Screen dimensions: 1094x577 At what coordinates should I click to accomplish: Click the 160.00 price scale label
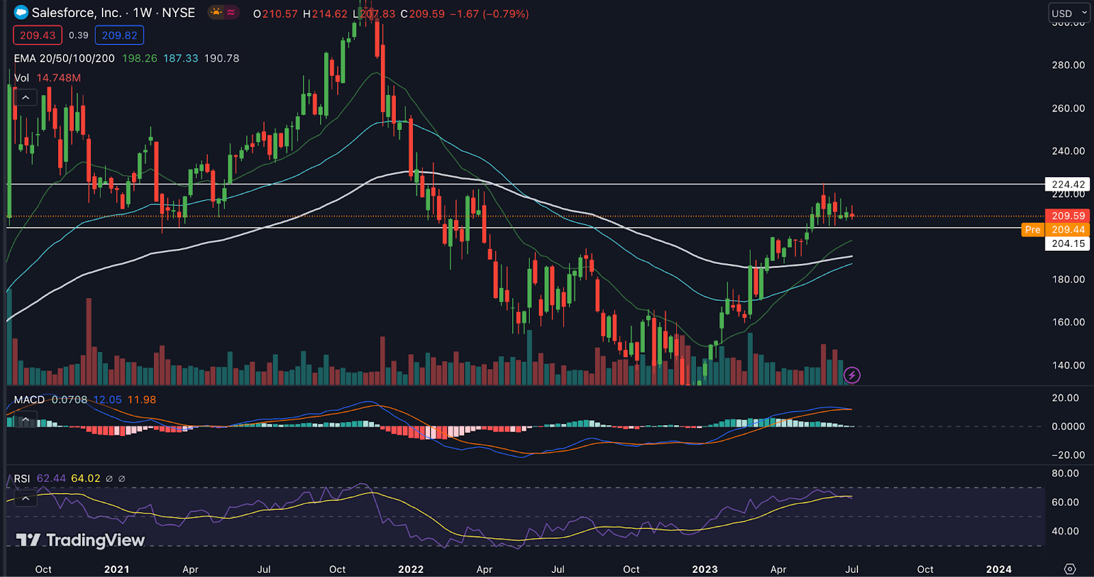(1068, 322)
